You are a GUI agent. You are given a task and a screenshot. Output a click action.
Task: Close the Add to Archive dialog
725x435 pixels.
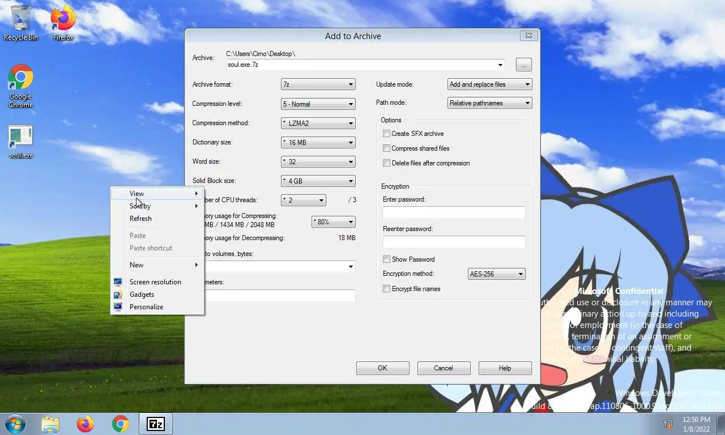coord(528,36)
